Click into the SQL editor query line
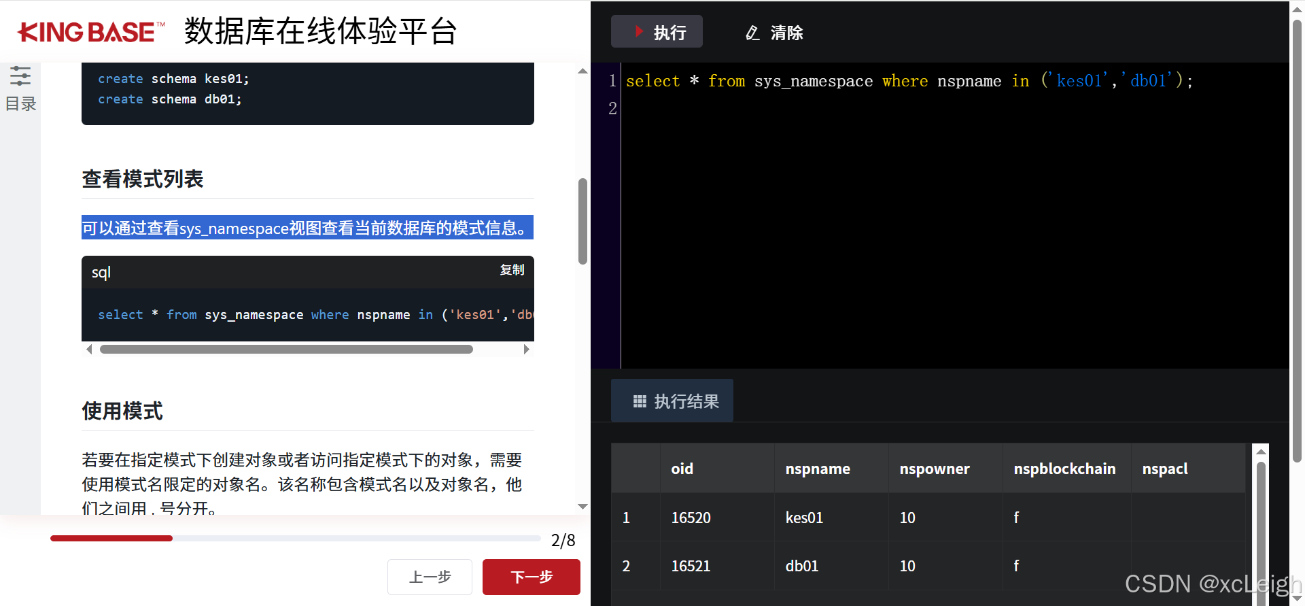 pos(909,81)
